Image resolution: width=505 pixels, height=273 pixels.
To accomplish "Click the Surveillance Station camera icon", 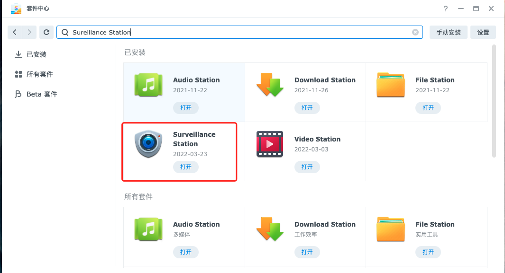I will [148, 143].
